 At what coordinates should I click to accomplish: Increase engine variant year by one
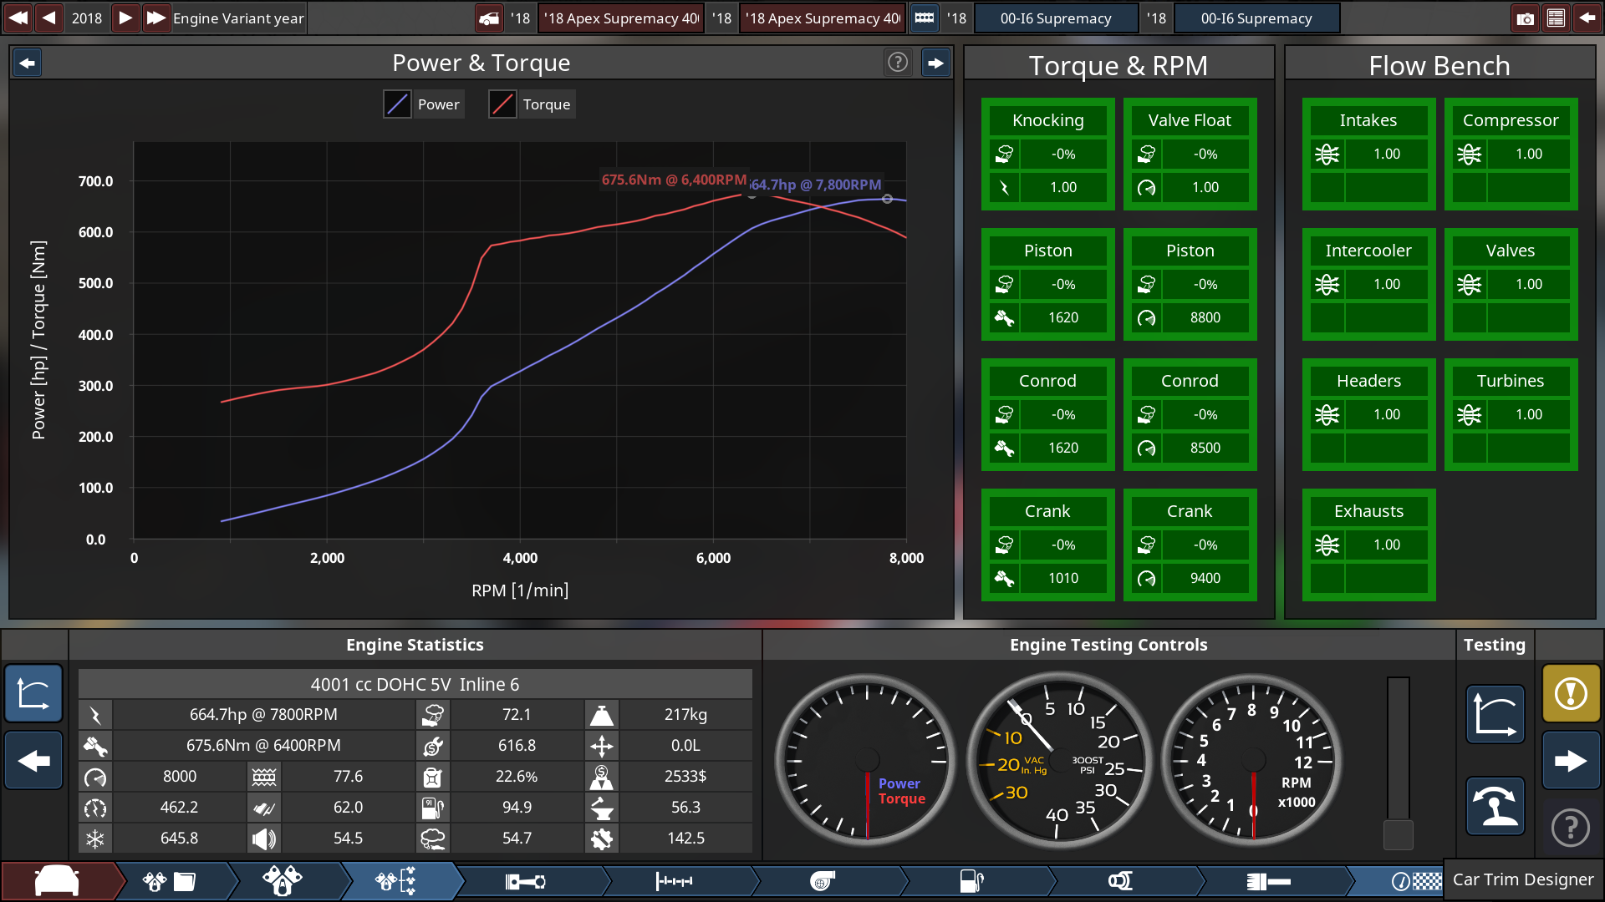[x=125, y=18]
